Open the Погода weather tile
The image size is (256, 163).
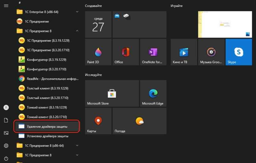pos(140,121)
